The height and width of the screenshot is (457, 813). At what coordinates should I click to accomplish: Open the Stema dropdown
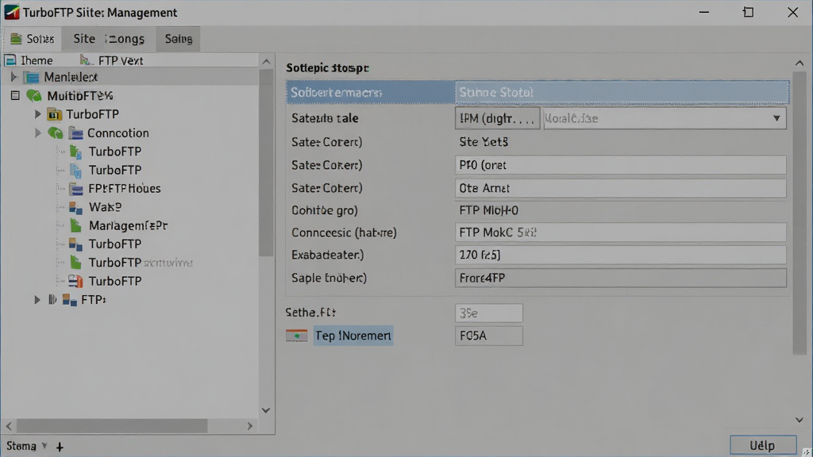pyautogui.click(x=27, y=446)
